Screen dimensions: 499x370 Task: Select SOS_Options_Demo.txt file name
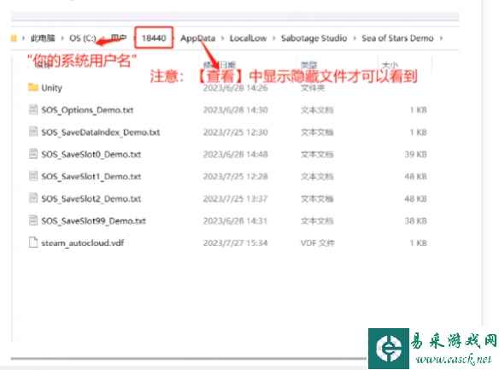[x=87, y=109]
